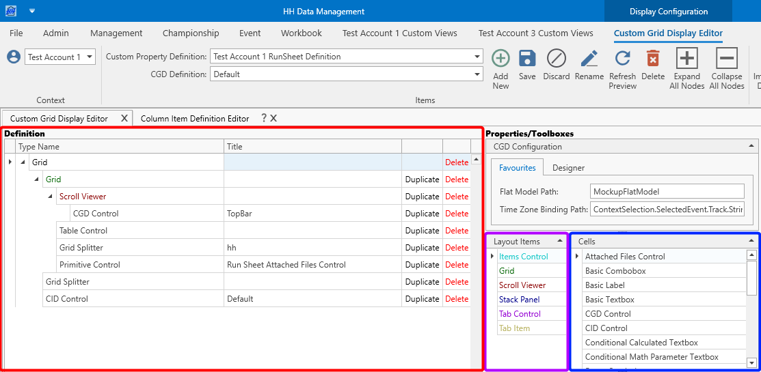Screen dimensions: 761x372
Task: Click the Save disk icon
Action: [x=527, y=58]
